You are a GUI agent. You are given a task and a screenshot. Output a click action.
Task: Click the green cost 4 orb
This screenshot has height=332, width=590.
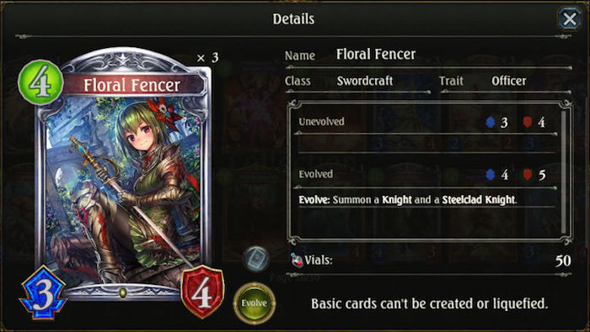pyautogui.click(x=40, y=82)
